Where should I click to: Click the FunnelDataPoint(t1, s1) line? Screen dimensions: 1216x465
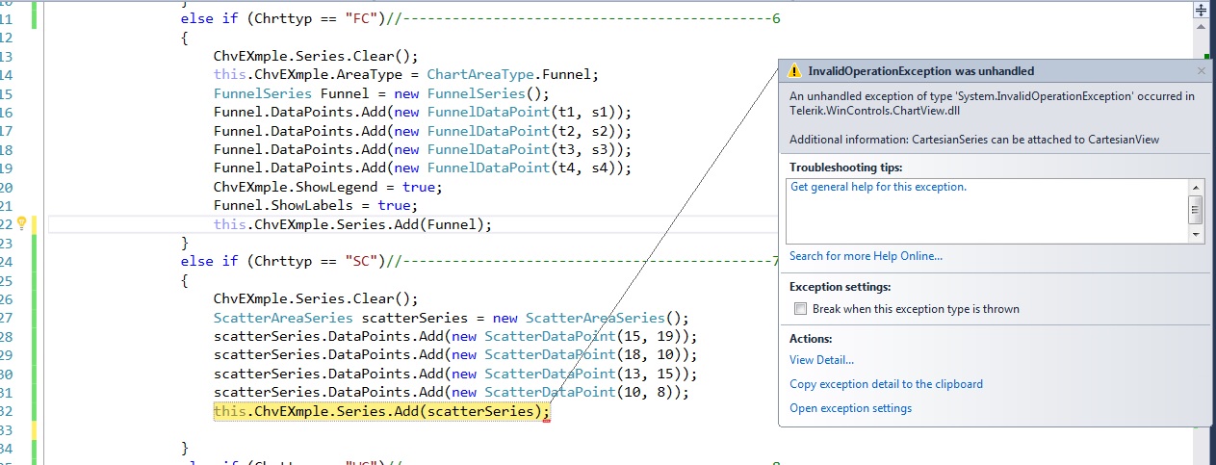pos(422,112)
